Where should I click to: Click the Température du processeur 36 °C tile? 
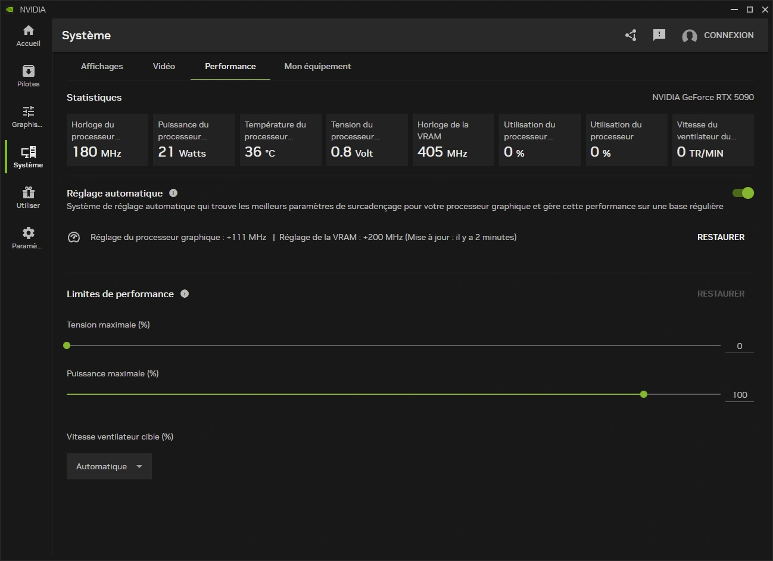[x=280, y=140]
